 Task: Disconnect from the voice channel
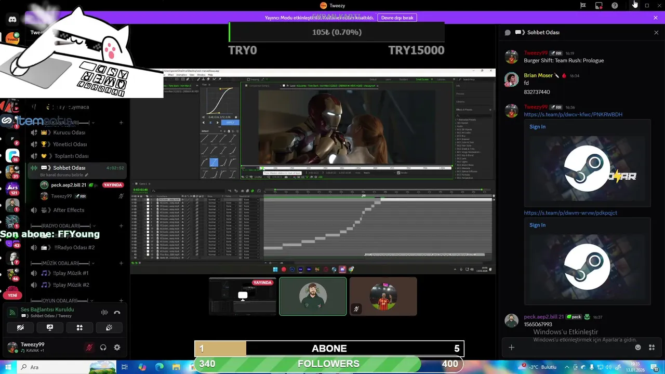click(117, 313)
